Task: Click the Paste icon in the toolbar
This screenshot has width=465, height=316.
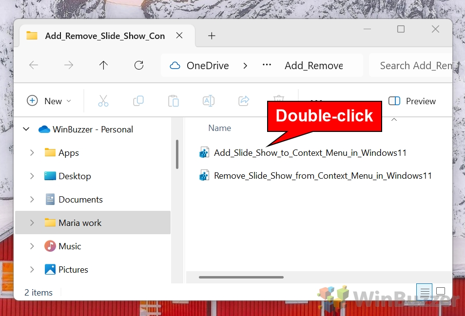Action: click(174, 101)
